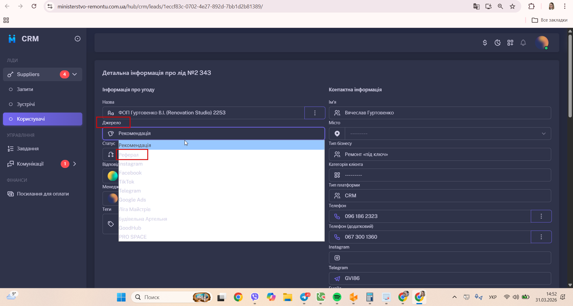Screen dimensions: 573x306
Task: Click the address bar URL
Action: (x=160, y=6)
